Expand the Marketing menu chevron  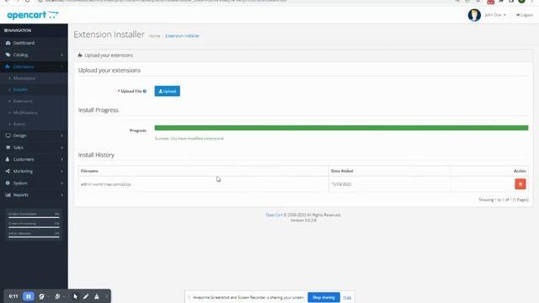(x=61, y=171)
